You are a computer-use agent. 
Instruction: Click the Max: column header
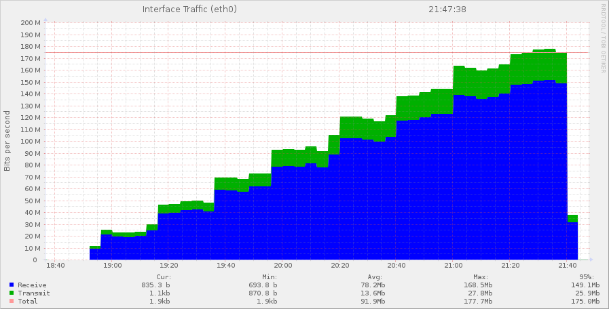[481, 277]
